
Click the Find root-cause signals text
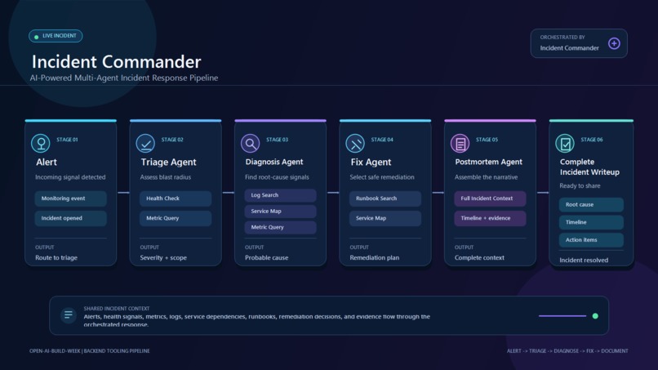click(277, 177)
